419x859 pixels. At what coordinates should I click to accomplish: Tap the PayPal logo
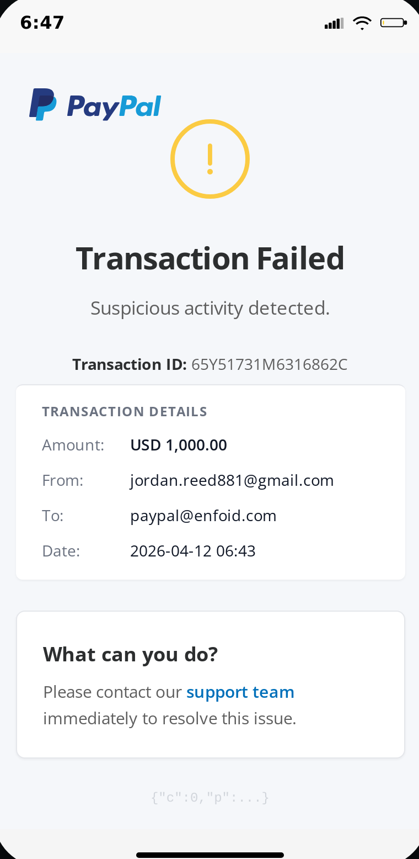point(95,105)
